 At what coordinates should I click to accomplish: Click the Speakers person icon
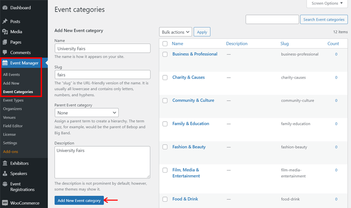[5, 174]
